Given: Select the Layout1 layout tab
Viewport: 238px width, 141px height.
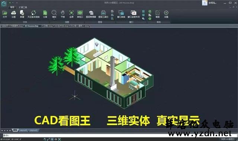Looking at the screenshot, I should (23, 130).
